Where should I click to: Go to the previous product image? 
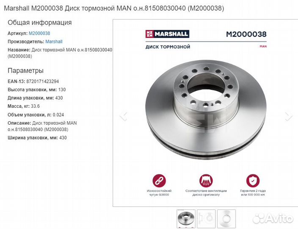point(124,115)
